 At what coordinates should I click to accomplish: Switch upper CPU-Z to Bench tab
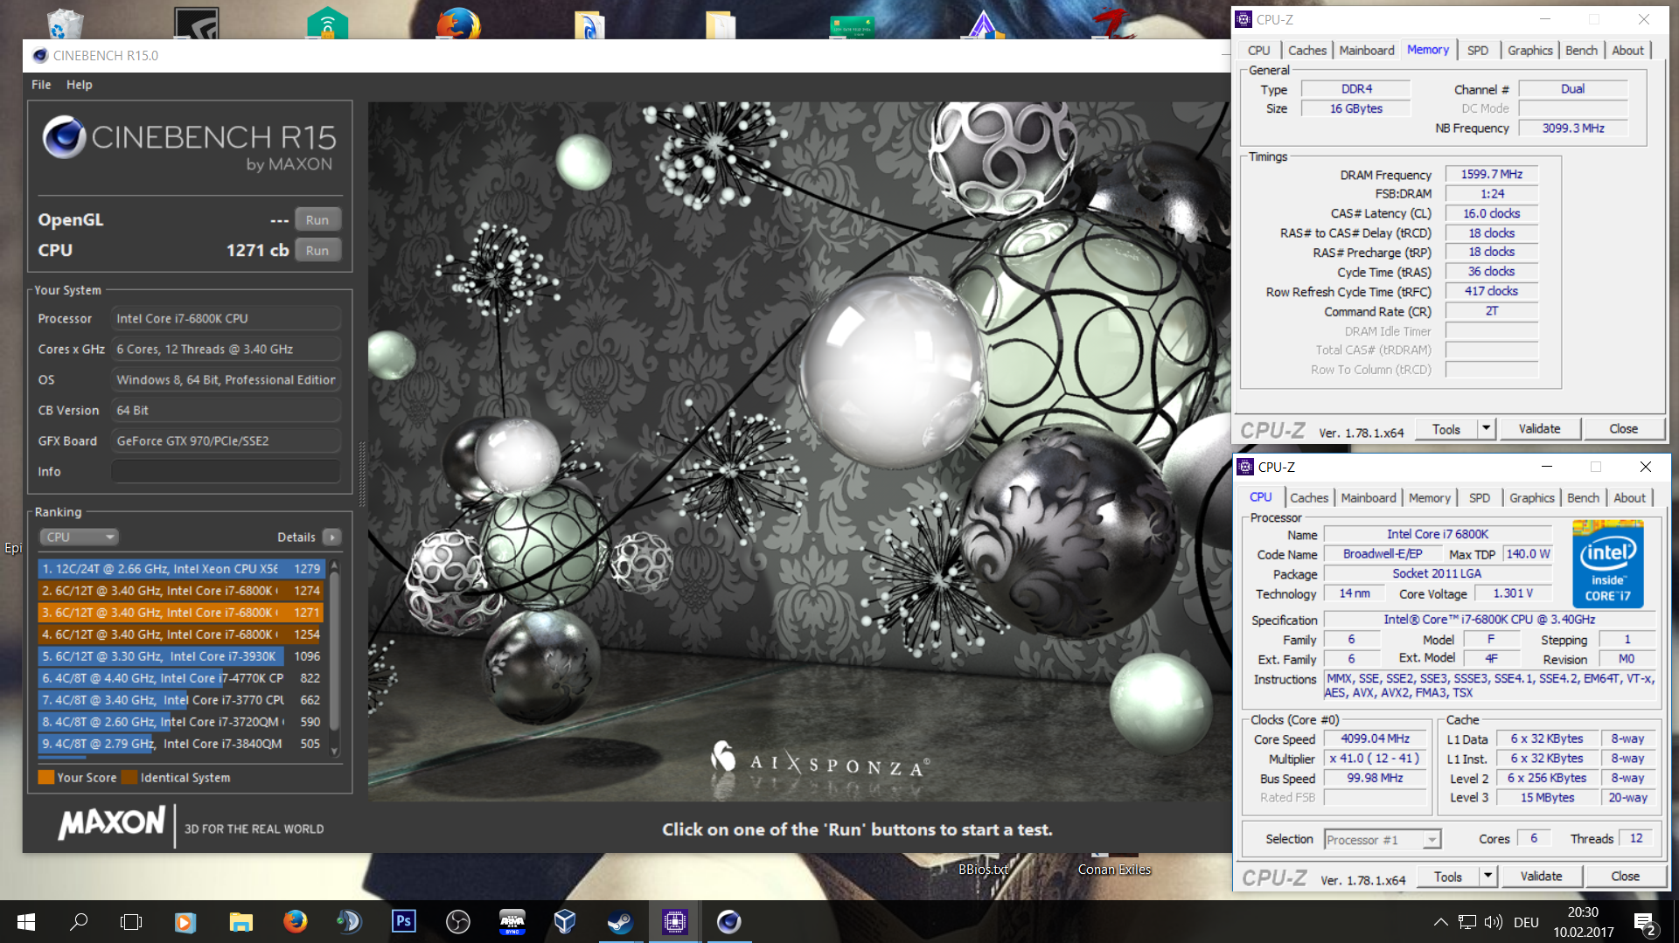point(1581,51)
